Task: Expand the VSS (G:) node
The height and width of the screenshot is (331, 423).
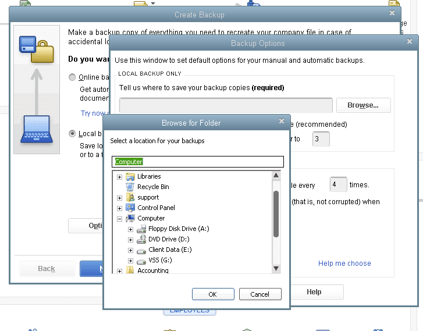Action: [x=130, y=261]
